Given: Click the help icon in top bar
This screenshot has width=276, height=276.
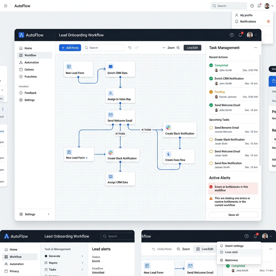Looking at the screenshot, I should pos(252,6).
